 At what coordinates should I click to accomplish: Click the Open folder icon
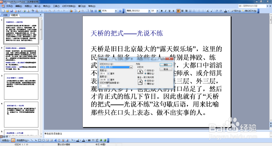[7, 11]
